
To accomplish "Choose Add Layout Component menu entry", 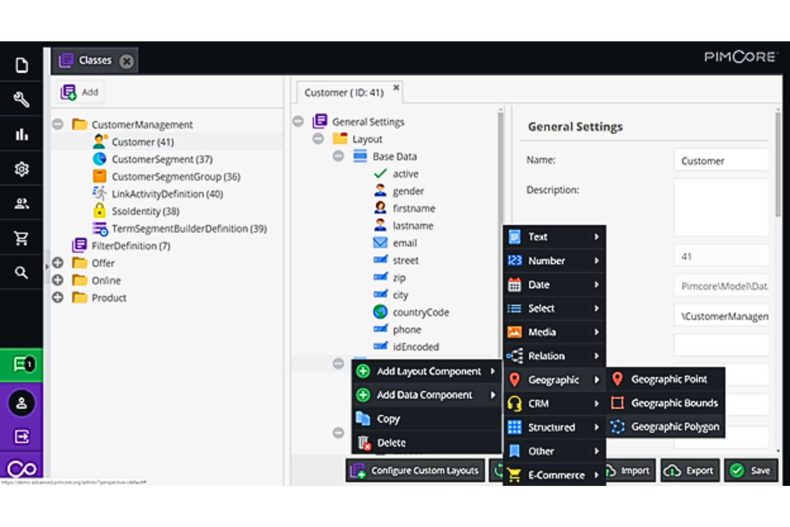I will click(x=428, y=371).
